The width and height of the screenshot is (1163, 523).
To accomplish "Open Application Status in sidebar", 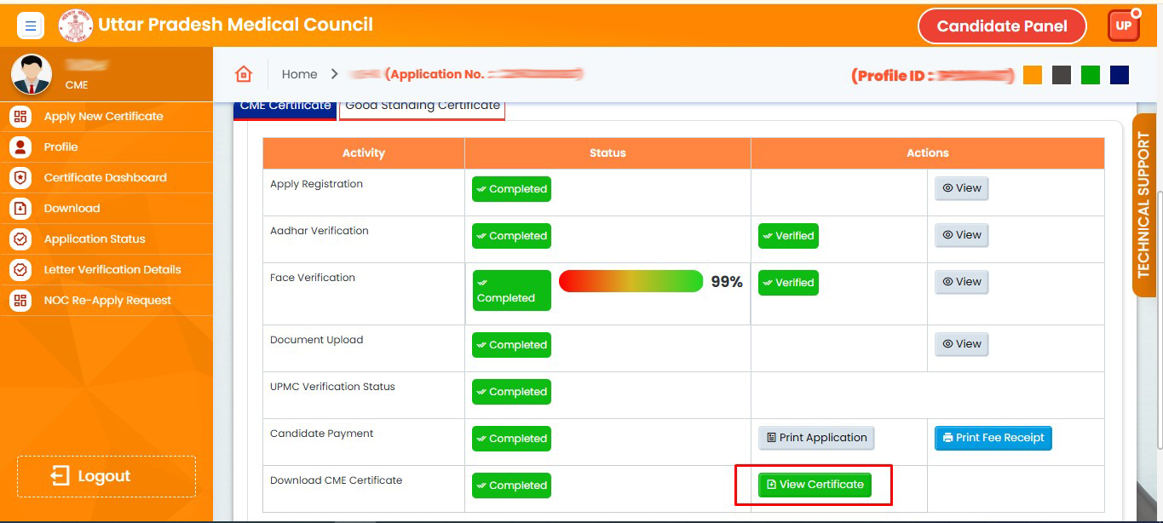I will pos(95,239).
